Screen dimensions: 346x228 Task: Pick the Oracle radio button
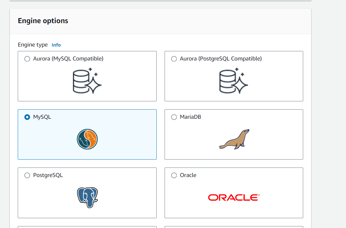[x=174, y=175]
